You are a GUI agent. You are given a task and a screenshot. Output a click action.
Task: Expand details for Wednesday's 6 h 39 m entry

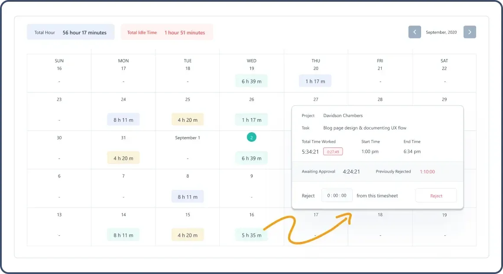[x=251, y=81]
